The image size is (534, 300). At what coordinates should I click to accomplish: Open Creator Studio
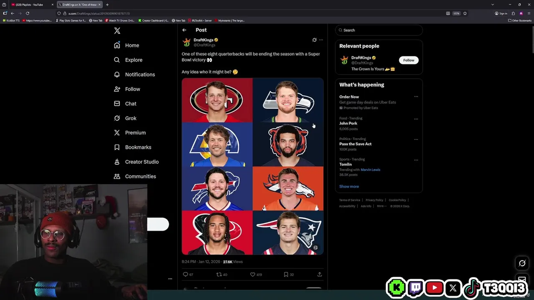tap(136, 162)
